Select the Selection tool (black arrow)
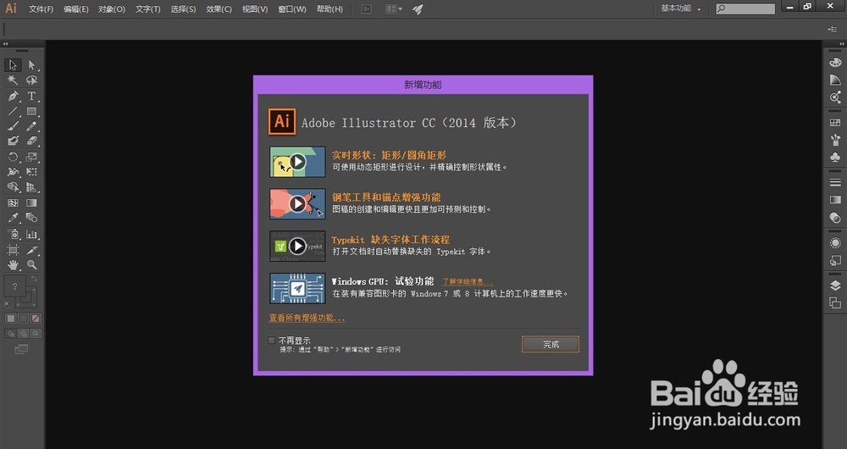This screenshot has width=847, height=449. 13,65
